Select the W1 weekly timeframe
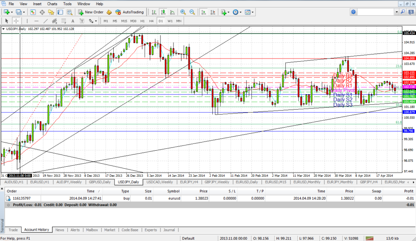Image resolution: width=416 pixels, height=241 pixels. click(x=170, y=21)
